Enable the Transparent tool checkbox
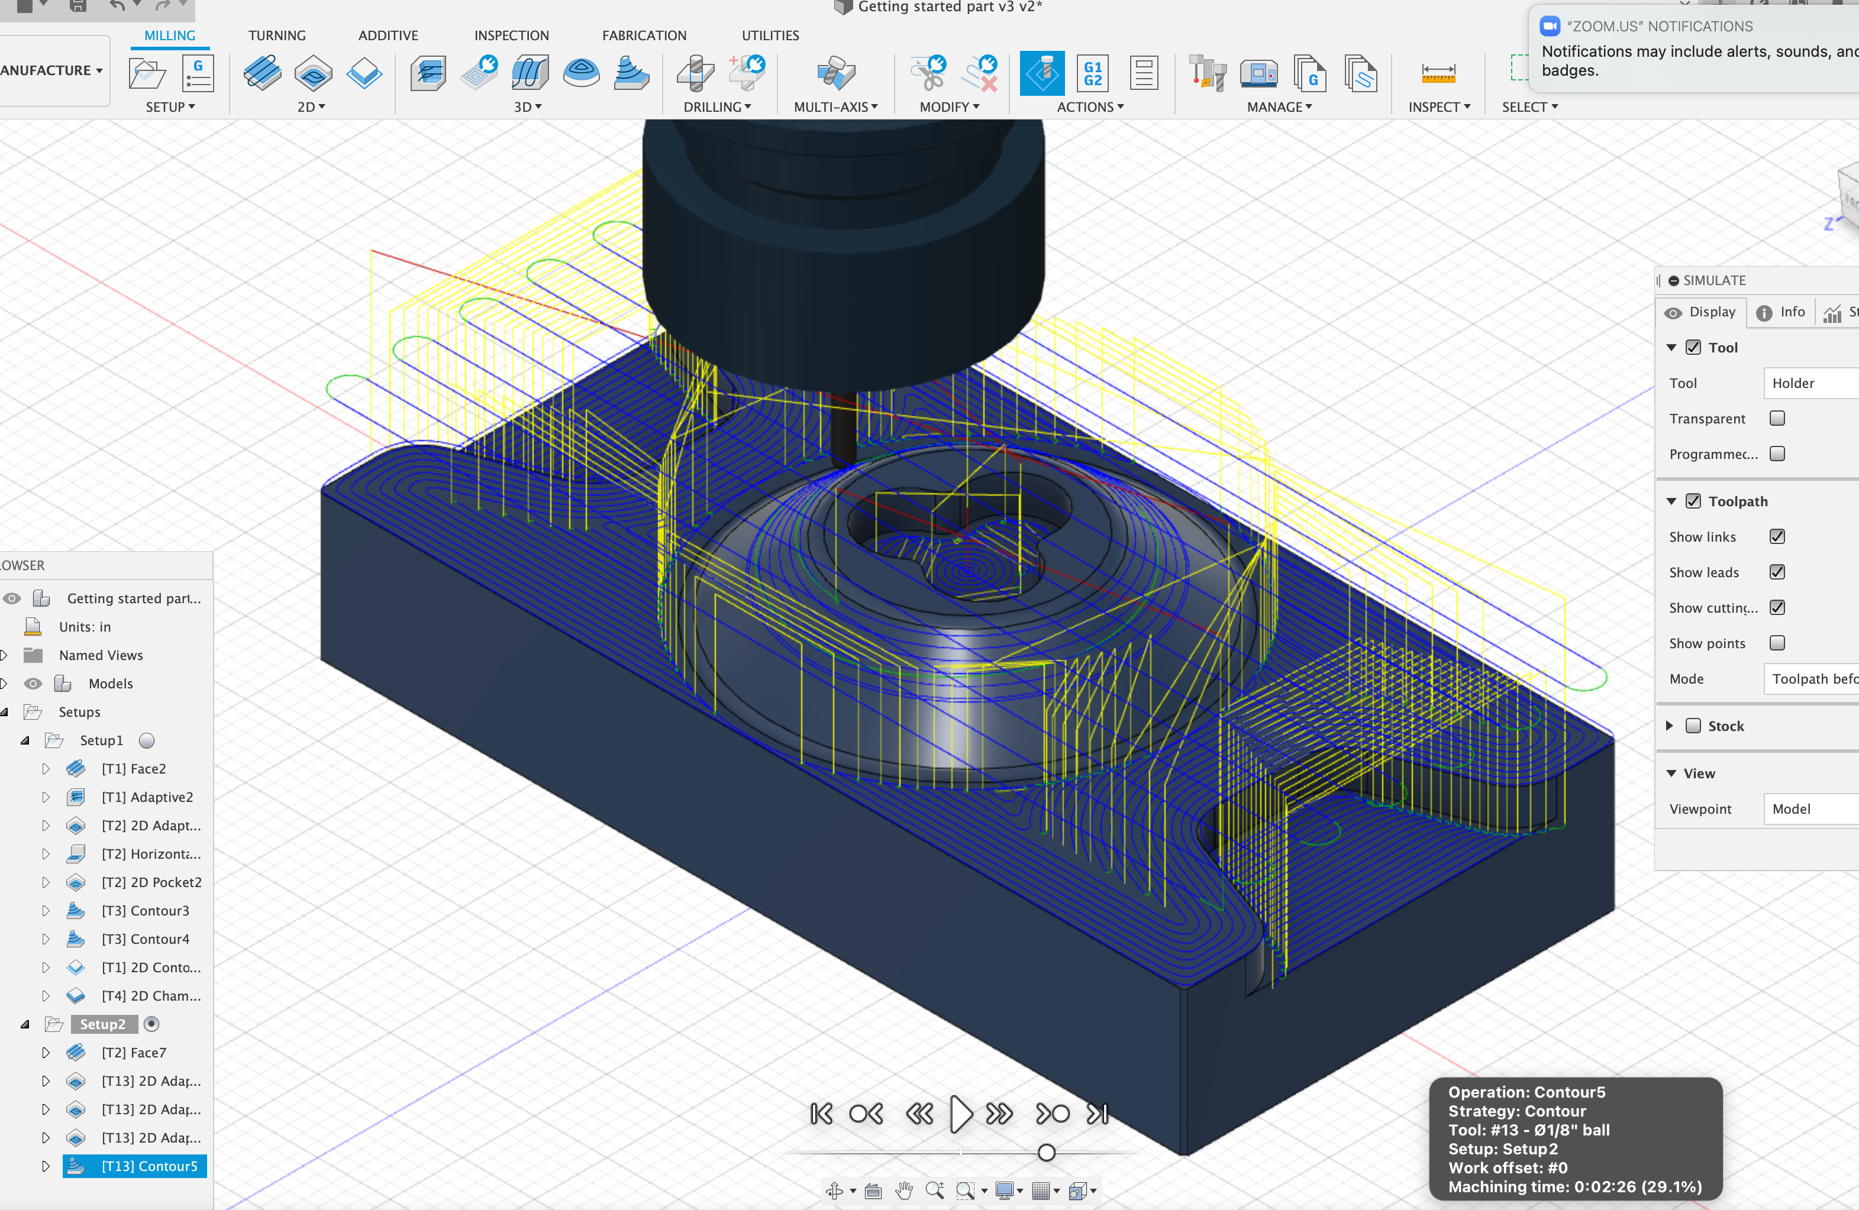 (x=1777, y=419)
